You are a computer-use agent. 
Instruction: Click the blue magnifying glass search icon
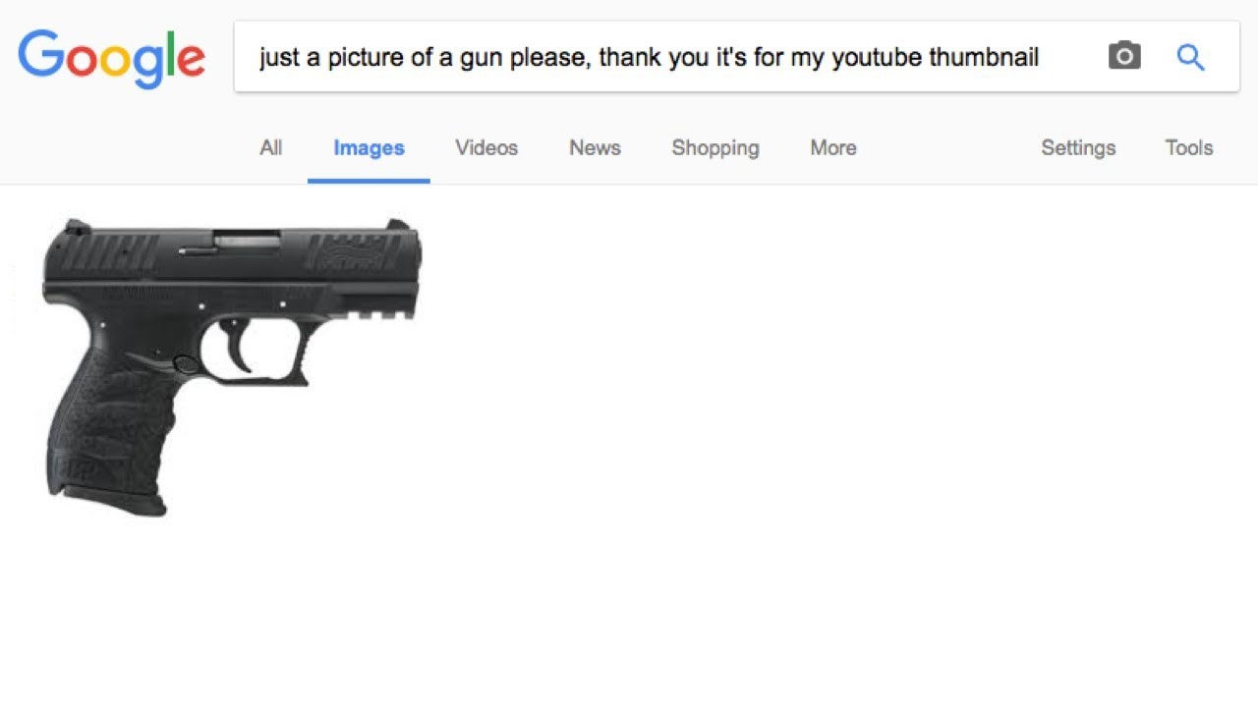1190,57
